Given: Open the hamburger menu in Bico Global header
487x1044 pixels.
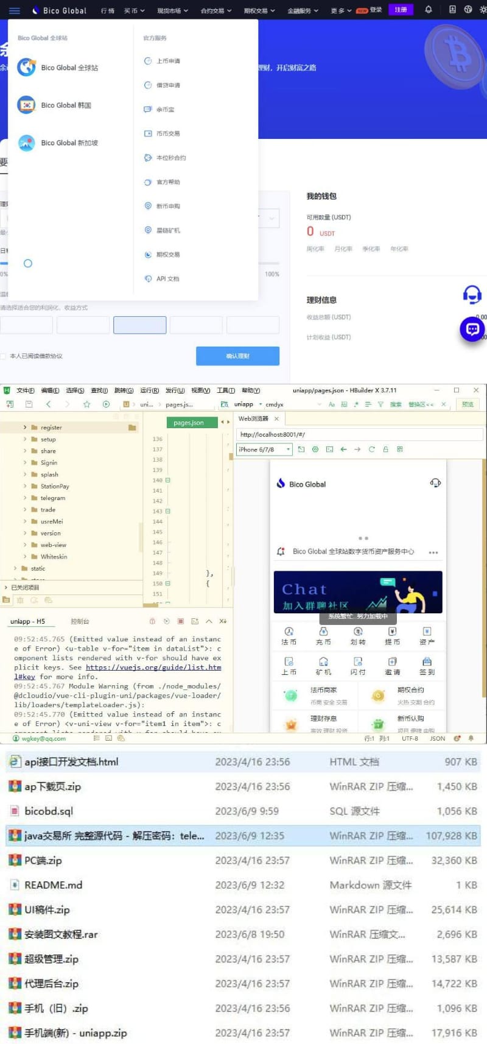Looking at the screenshot, I should click(x=15, y=10).
